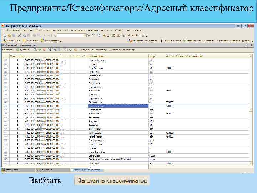Open the calculator from the main toolbar
This screenshot has height=193, width=257.
114,35
